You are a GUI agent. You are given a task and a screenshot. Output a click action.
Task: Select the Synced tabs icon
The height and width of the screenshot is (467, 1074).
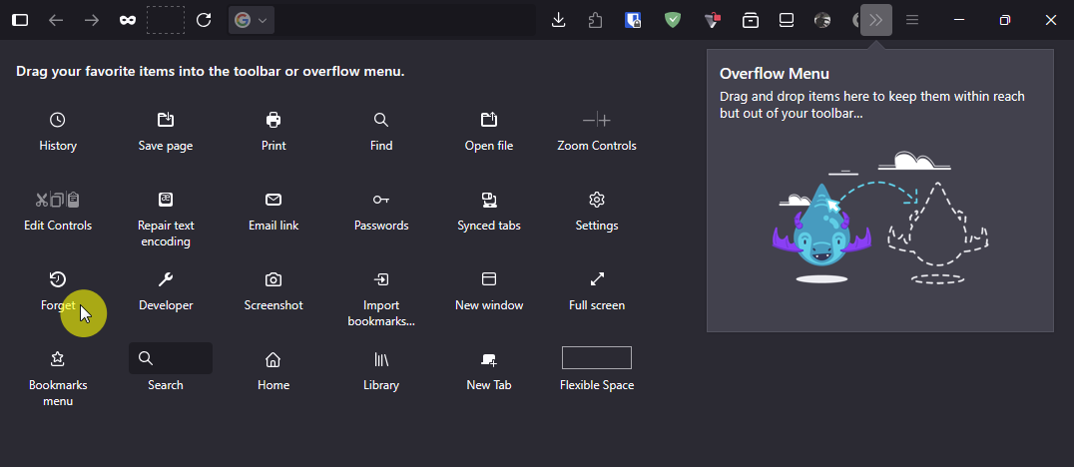488,200
